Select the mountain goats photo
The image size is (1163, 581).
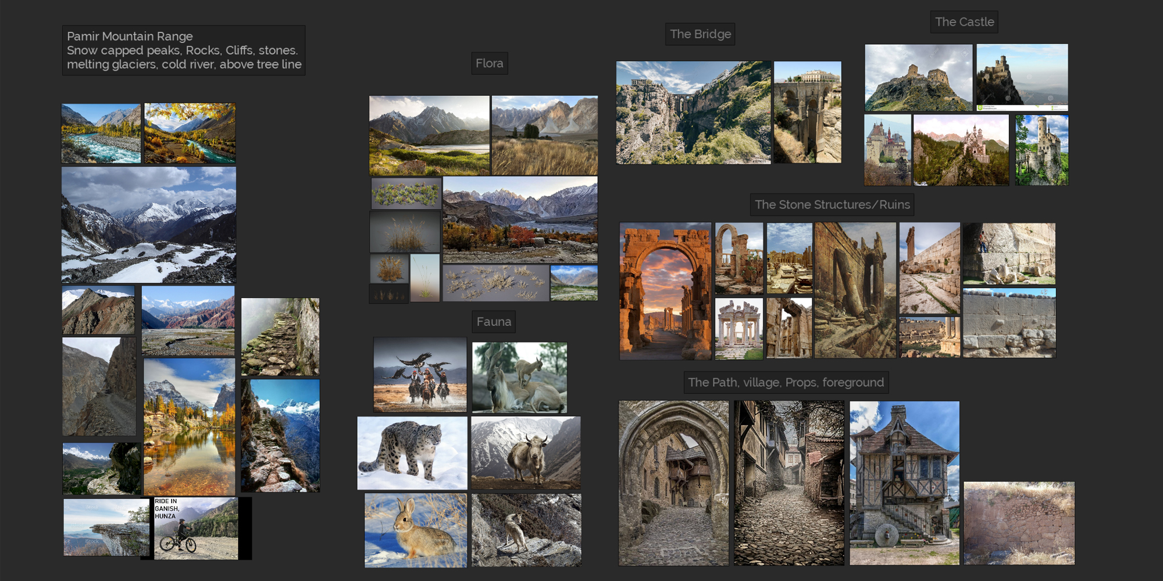[x=519, y=377]
